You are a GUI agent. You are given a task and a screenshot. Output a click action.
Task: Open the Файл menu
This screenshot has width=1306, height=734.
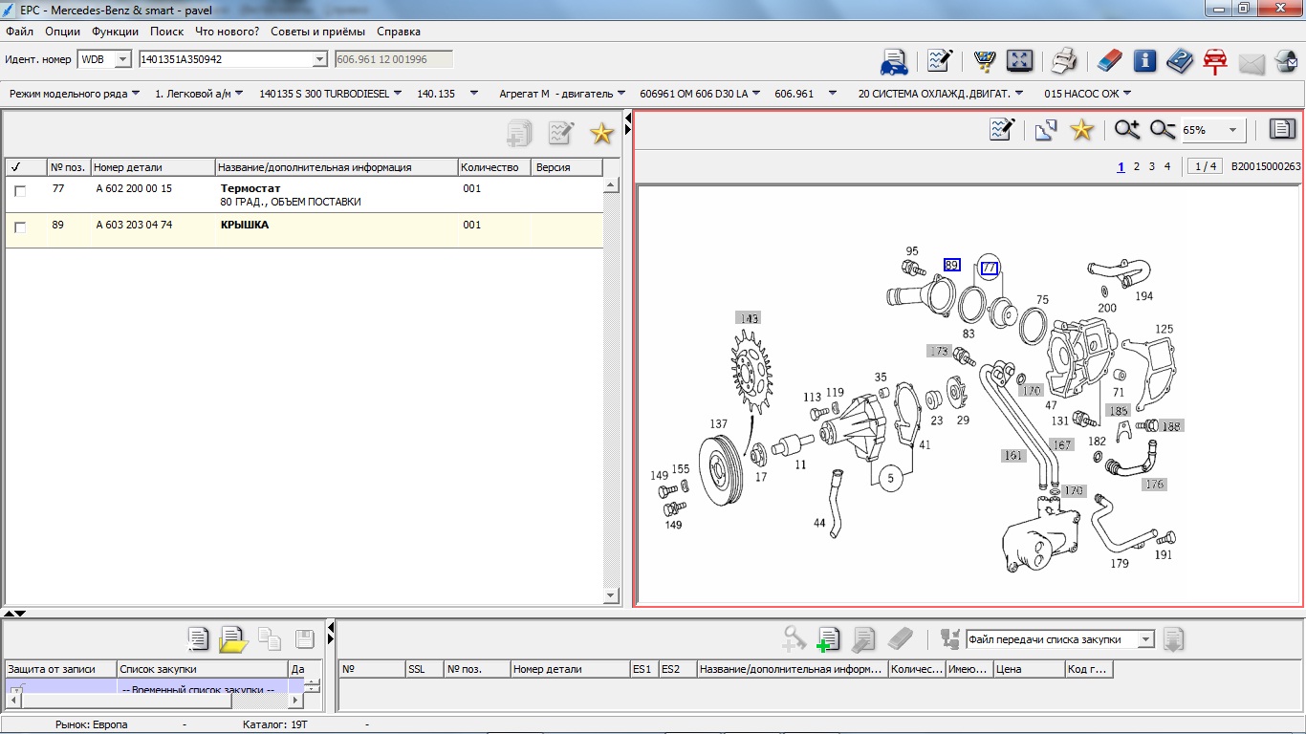tap(19, 32)
